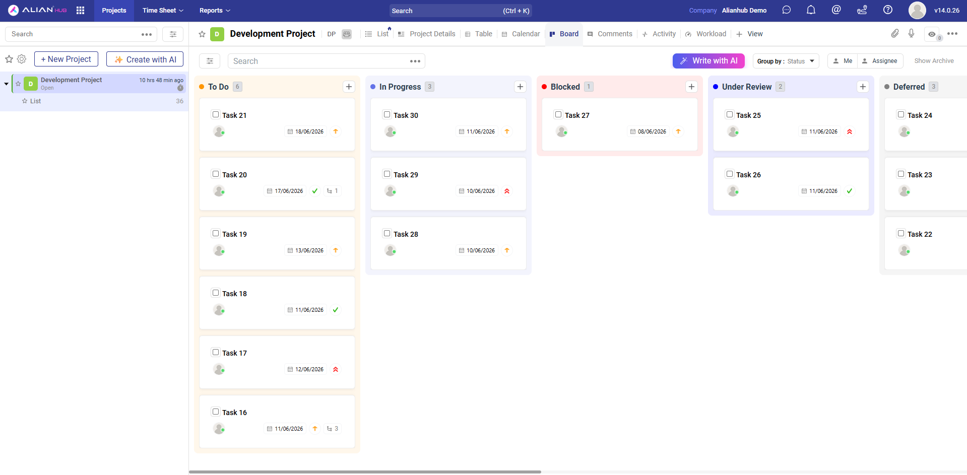Open the user profile avatar
The height and width of the screenshot is (475, 967).
[x=917, y=10]
